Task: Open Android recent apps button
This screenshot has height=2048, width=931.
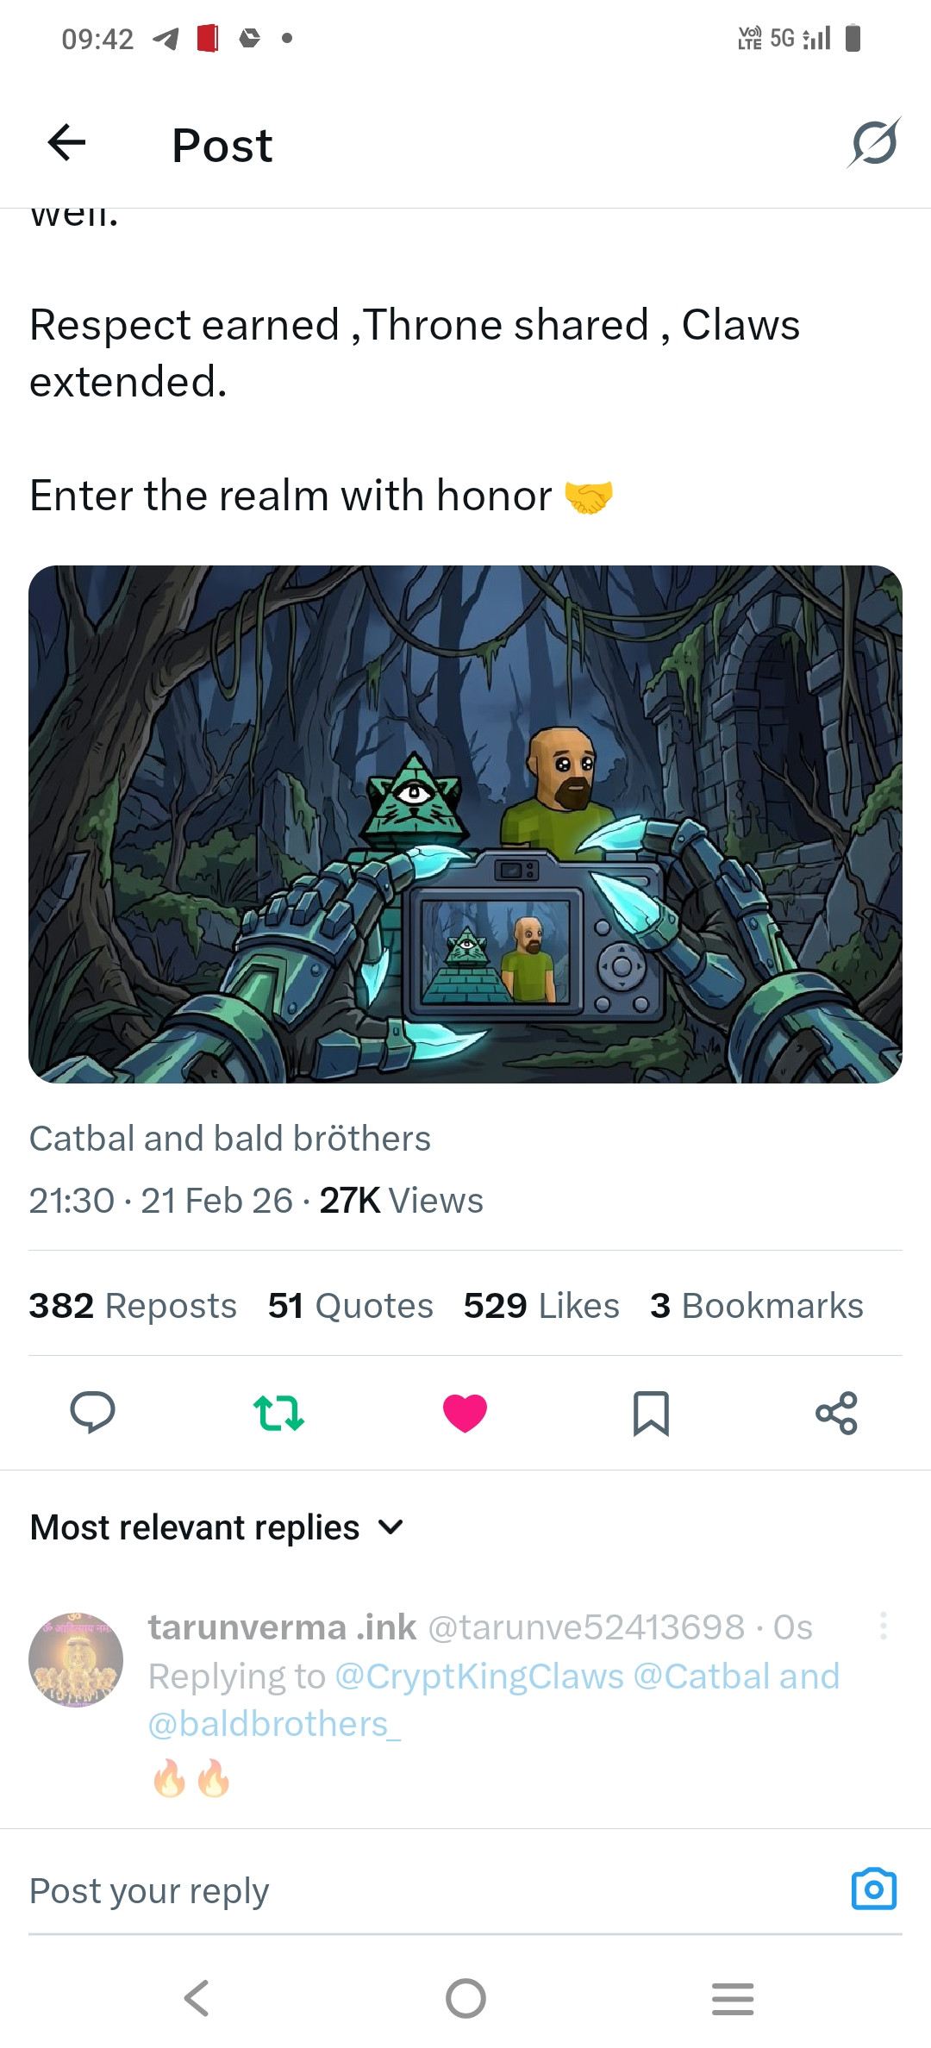Action: pos(733,1998)
